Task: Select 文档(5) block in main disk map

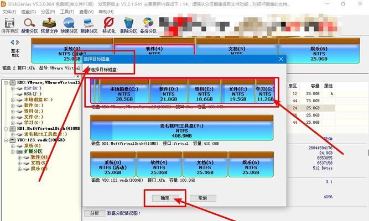Action: click(x=237, y=47)
